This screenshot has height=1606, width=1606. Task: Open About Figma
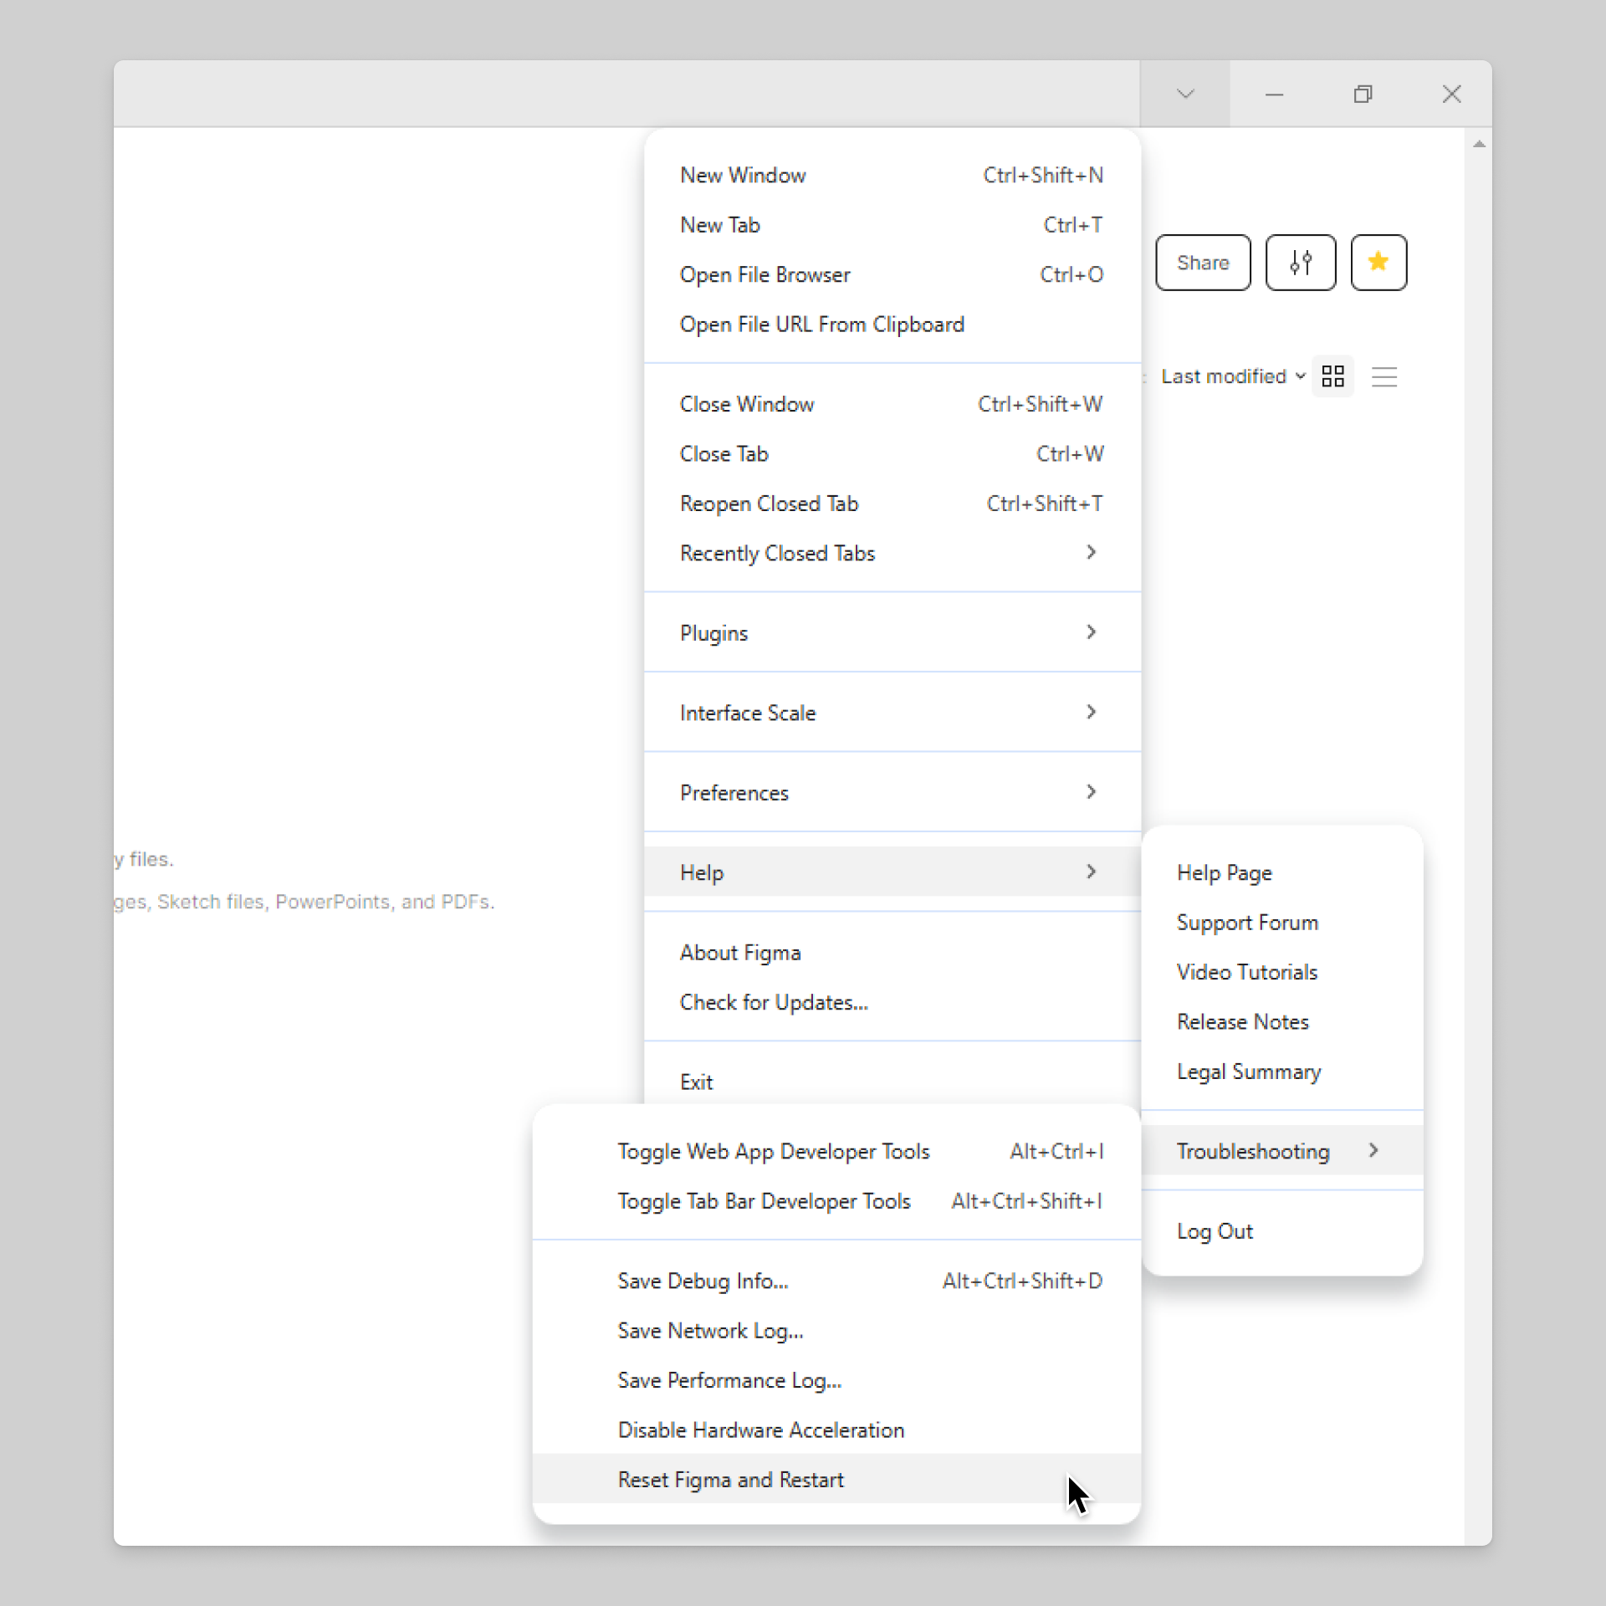tap(892, 953)
